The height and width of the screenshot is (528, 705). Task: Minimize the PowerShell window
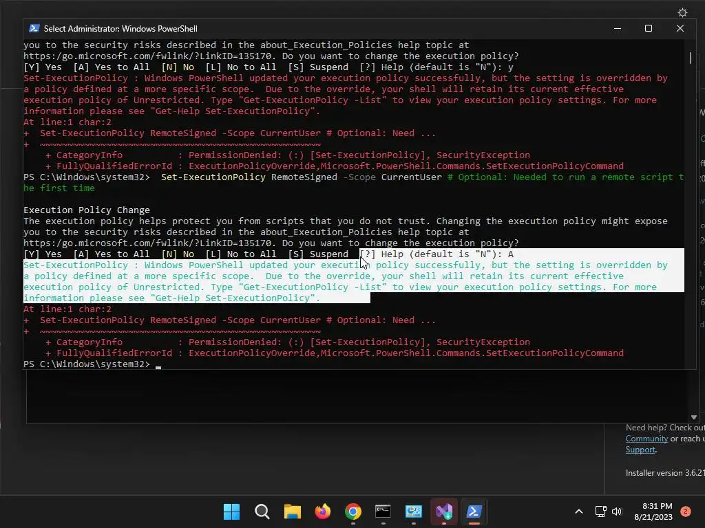pos(618,28)
